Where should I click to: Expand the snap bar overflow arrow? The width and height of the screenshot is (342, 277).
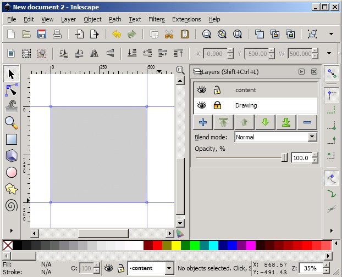pos(332,231)
